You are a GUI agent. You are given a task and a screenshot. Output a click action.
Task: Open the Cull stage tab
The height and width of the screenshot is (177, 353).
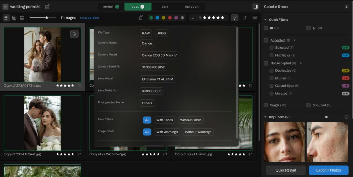(x=138, y=7)
